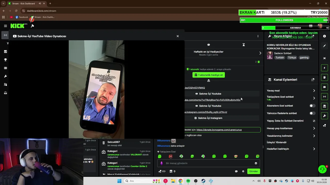Open the people icon in left sidebar

point(5,85)
